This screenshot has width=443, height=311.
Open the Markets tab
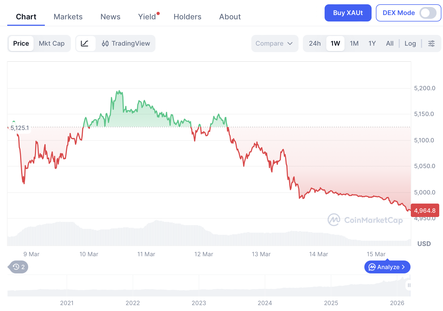(x=68, y=17)
